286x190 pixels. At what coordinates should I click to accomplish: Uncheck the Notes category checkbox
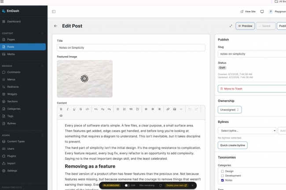pos(222,180)
